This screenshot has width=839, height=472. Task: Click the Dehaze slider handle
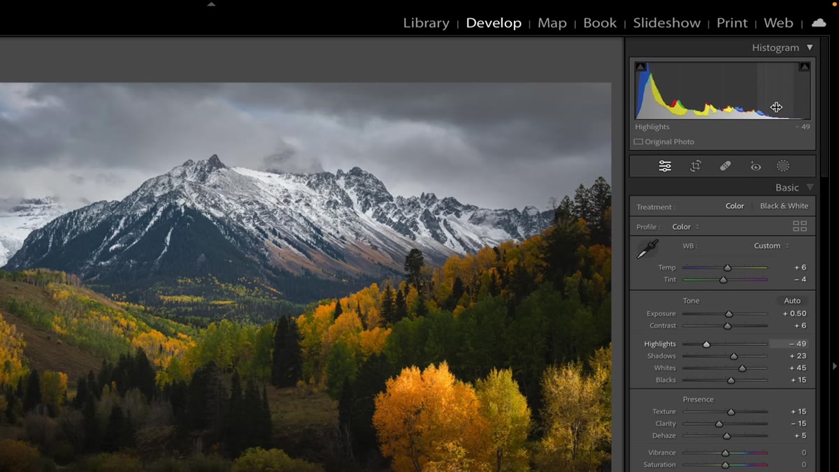[x=726, y=435]
